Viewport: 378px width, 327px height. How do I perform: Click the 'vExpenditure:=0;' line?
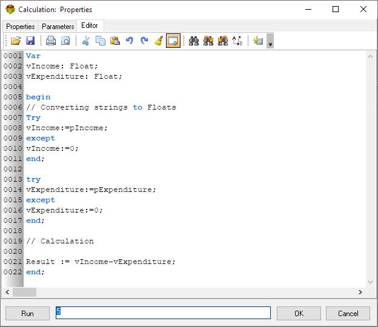[x=64, y=210]
